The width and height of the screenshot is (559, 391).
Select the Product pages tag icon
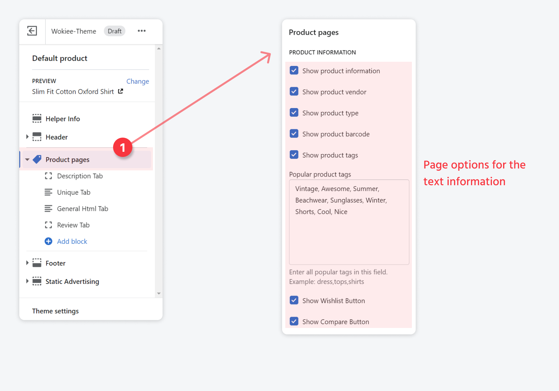coord(37,159)
